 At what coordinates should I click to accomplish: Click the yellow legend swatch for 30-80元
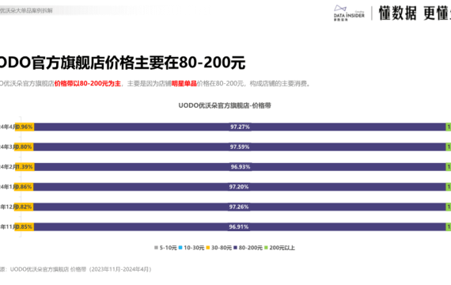pyautogui.click(x=208, y=248)
